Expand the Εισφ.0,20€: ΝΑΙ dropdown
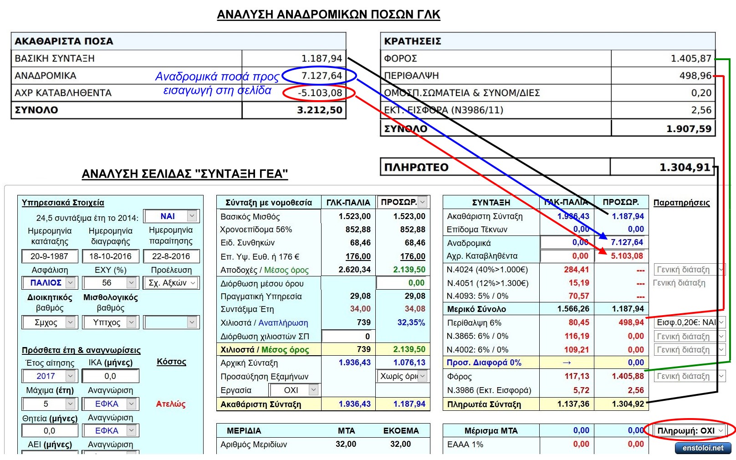Image resolution: width=736 pixels, height=460 pixels. [689, 322]
